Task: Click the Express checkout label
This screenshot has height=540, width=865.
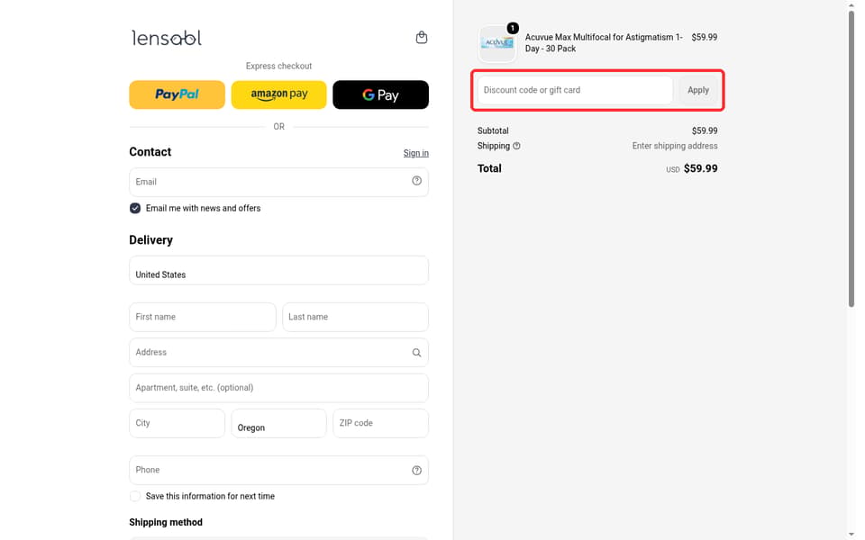Action: point(278,66)
